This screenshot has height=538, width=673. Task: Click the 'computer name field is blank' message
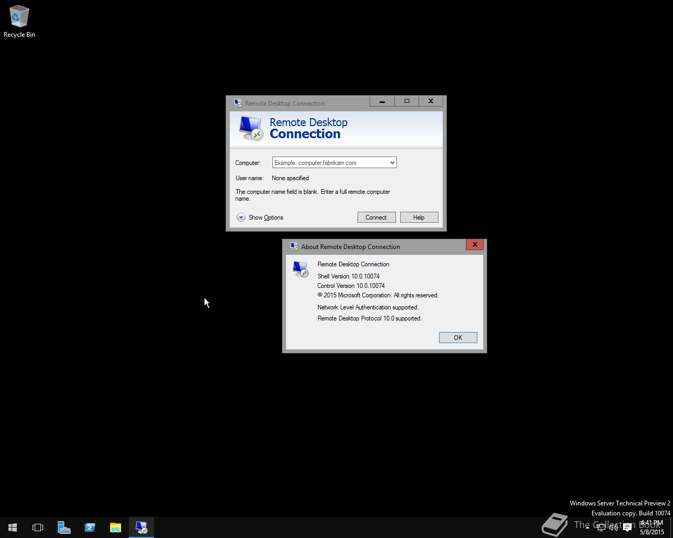pyautogui.click(x=313, y=195)
